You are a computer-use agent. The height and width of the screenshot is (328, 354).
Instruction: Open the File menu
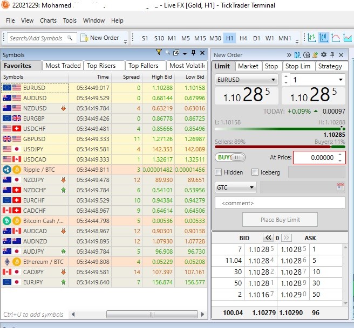click(x=10, y=20)
